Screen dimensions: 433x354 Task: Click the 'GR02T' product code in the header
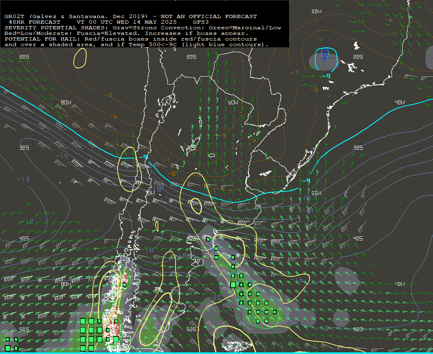pyautogui.click(x=14, y=16)
